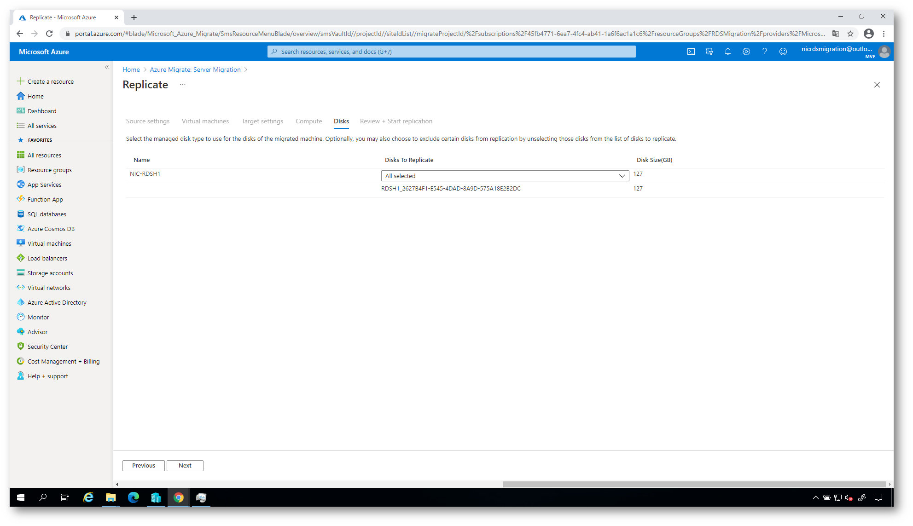The width and height of the screenshot is (913, 526).
Task: Open Storage accounts icon
Action: click(x=21, y=273)
